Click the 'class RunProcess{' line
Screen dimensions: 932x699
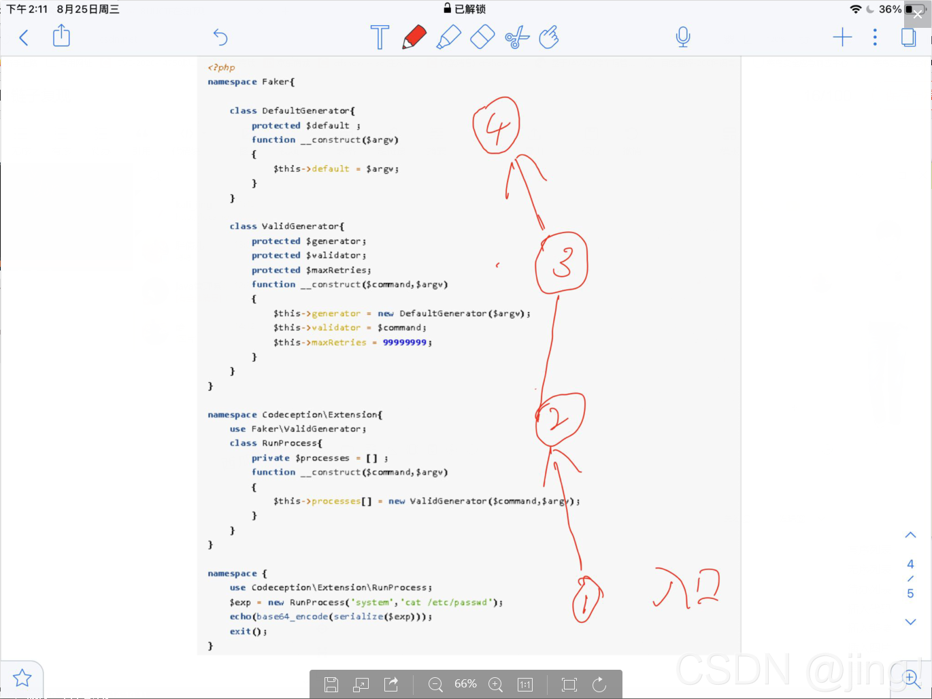276,443
